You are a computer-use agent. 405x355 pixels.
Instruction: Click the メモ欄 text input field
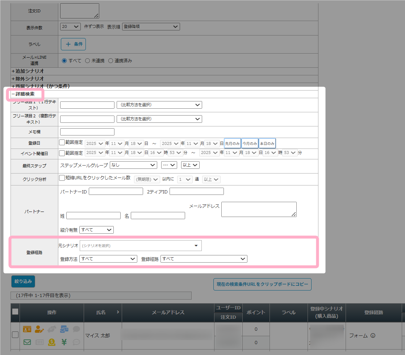(87, 132)
